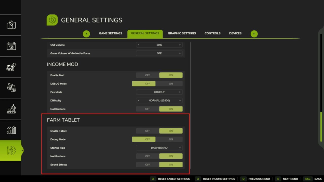Open the contracts documents icon page
The width and height of the screenshot is (324, 182).
click(x=11, y=88)
